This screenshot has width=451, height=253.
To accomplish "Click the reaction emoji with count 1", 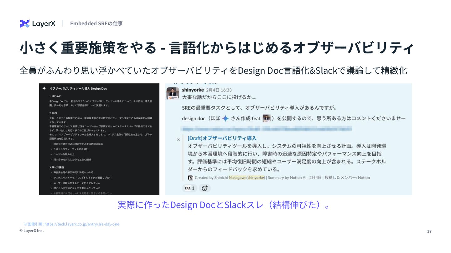I will (x=189, y=188).
